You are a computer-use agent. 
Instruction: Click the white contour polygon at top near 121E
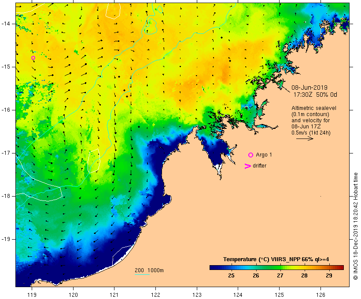click(113, 11)
